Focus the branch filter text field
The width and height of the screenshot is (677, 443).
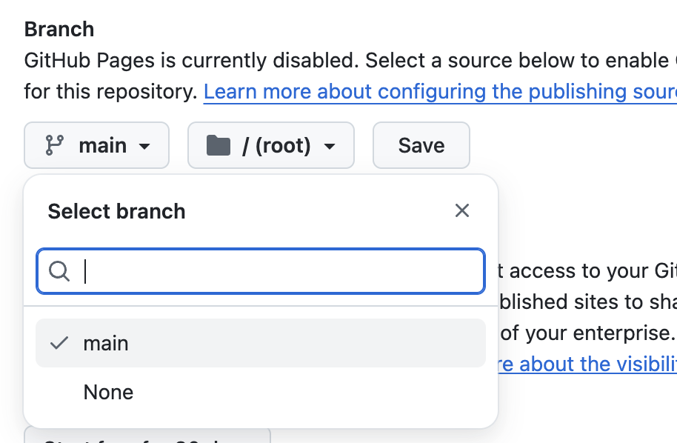pos(281,272)
